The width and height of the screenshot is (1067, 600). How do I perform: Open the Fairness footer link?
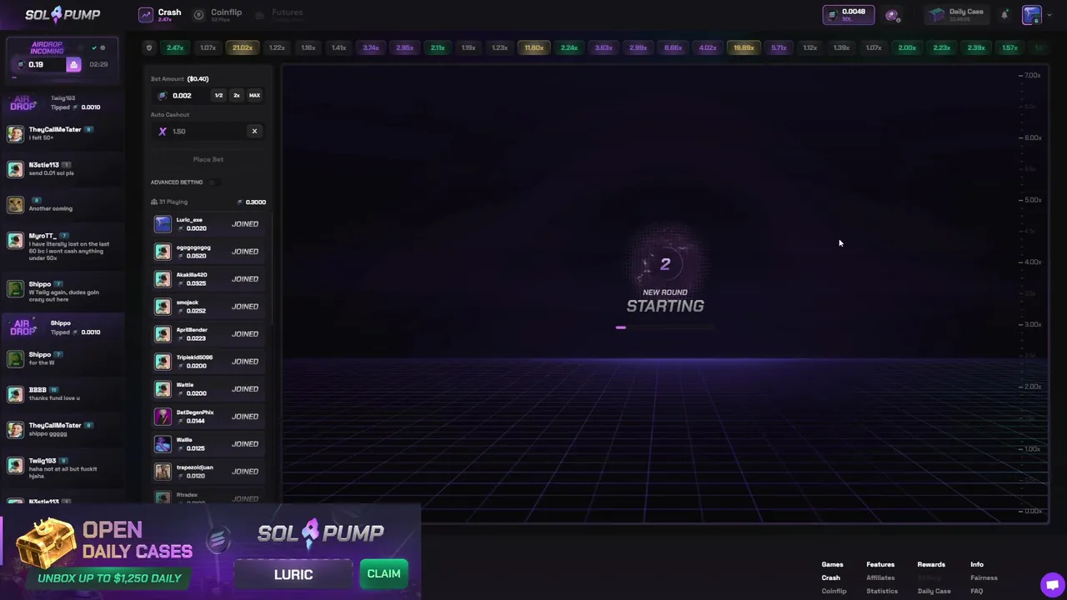984,577
